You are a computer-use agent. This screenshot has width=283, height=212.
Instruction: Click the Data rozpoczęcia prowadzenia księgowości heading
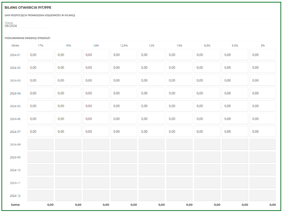(40, 15)
